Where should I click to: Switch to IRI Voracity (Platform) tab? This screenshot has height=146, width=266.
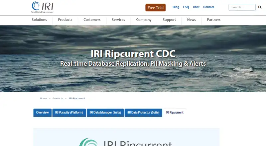[69, 112]
